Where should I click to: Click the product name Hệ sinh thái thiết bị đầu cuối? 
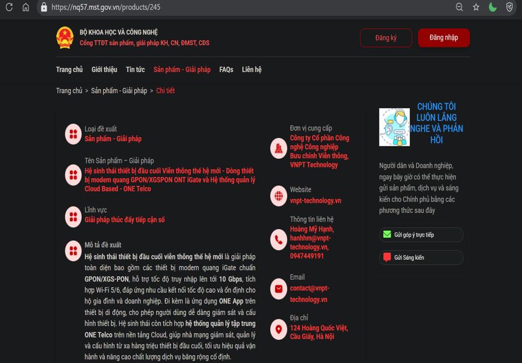pyautogui.click(x=170, y=180)
